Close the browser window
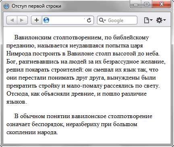This screenshot has width=174, height=147. pyautogui.click(x=162, y=4)
